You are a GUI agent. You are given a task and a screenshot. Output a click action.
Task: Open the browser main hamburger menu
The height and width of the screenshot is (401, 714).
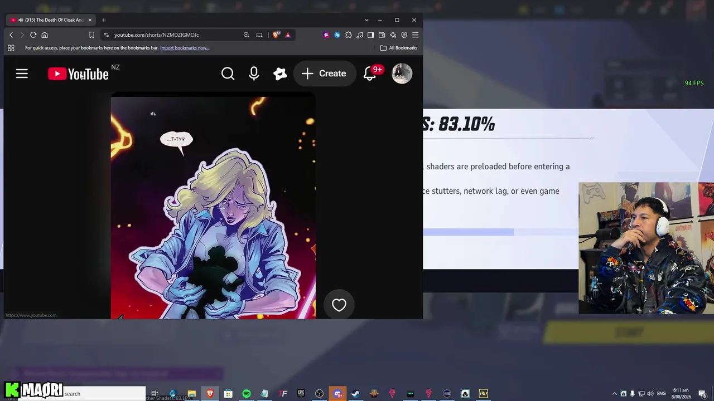tap(415, 35)
